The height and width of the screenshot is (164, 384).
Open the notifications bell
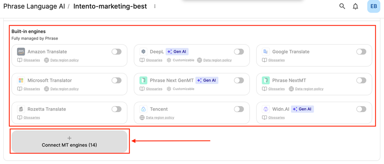point(355,7)
